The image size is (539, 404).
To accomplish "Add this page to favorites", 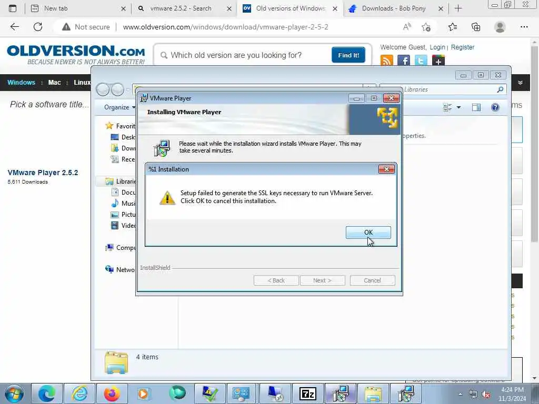I will pyautogui.click(x=426, y=27).
